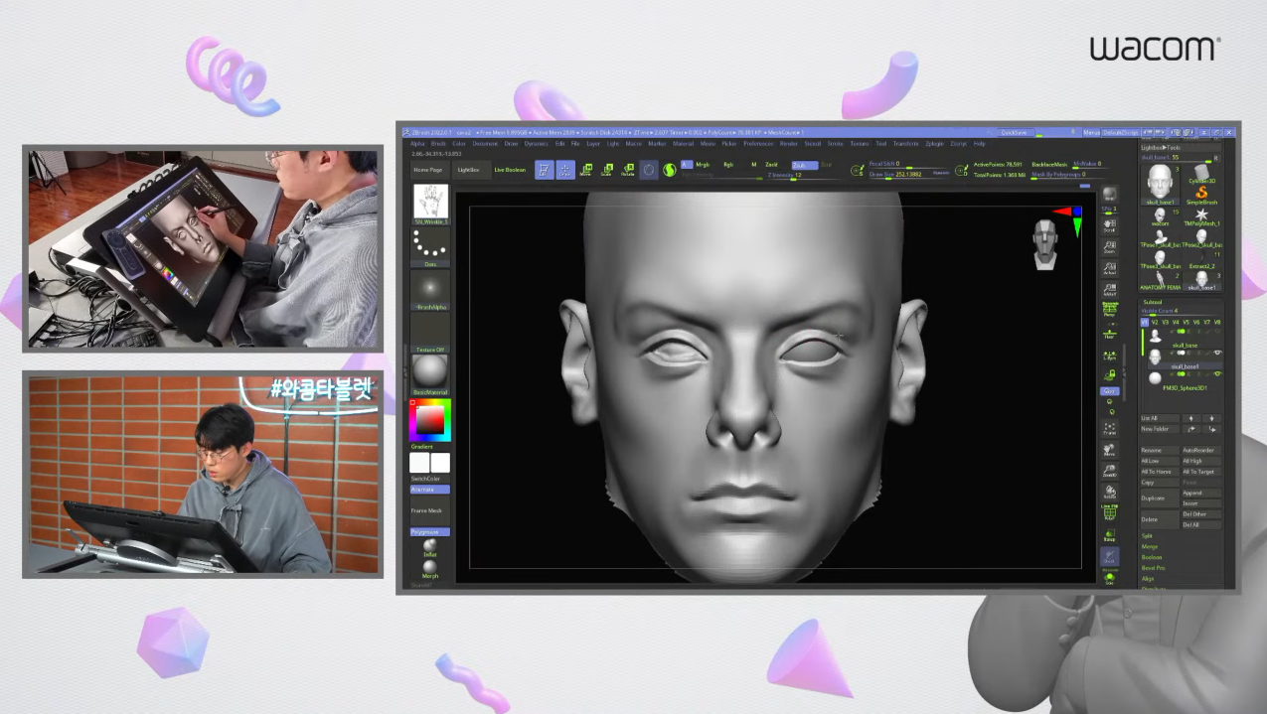Click the green Sculptris Pro icon
This screenshot has height=714, width=1267.
click(669, 170)
